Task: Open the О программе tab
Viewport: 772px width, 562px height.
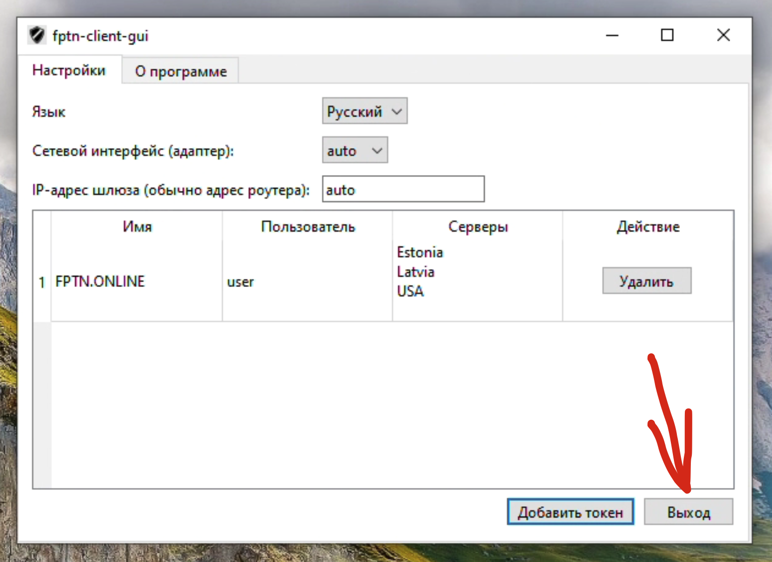Action: (181, 71)
